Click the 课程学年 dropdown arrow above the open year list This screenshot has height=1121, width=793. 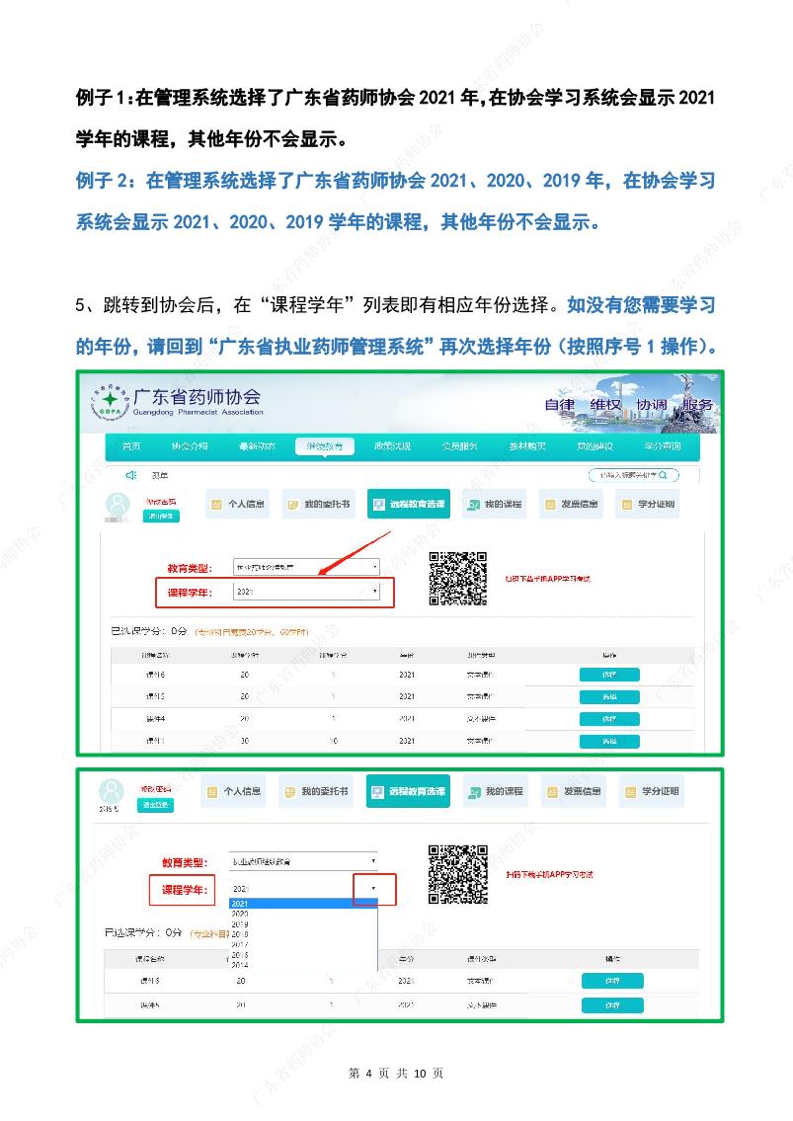click(374, 889)
